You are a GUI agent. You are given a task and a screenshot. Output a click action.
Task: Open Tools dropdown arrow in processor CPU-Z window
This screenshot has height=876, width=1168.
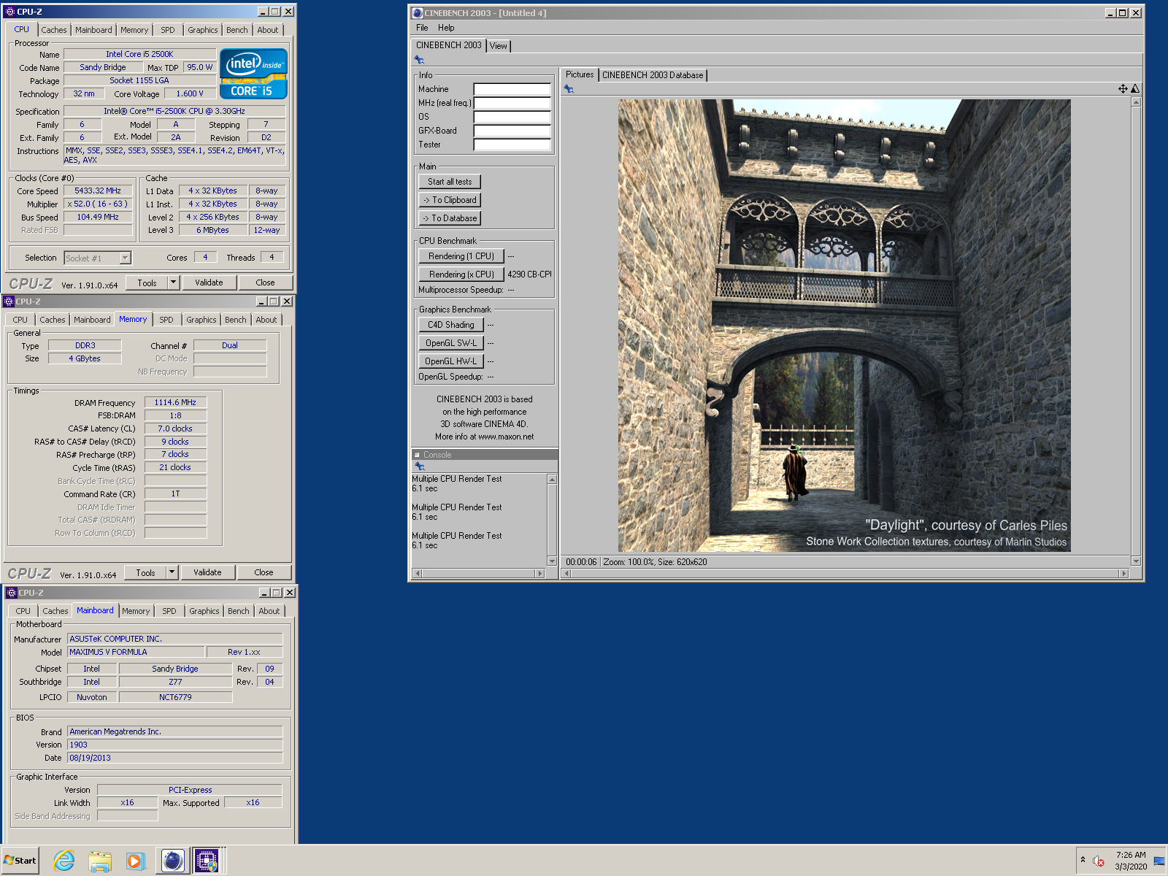173,283
